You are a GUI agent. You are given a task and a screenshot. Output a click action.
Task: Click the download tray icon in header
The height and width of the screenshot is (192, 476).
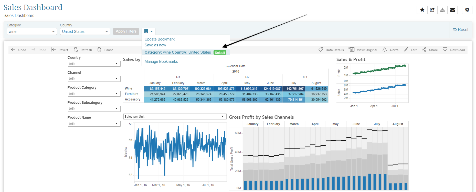[x=442, y=10]
